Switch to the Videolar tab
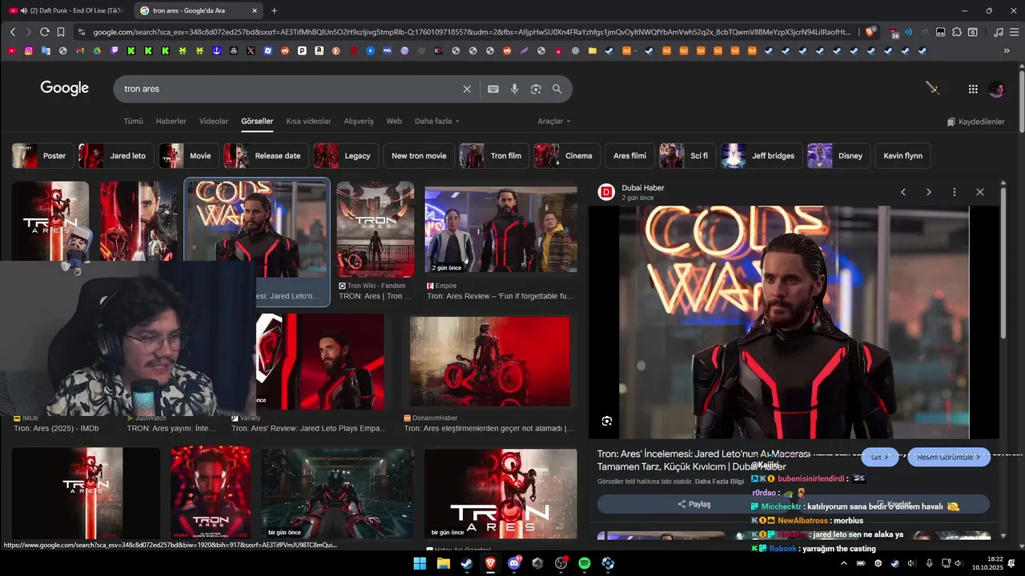The image size is (1025, 576). point(214,122)
